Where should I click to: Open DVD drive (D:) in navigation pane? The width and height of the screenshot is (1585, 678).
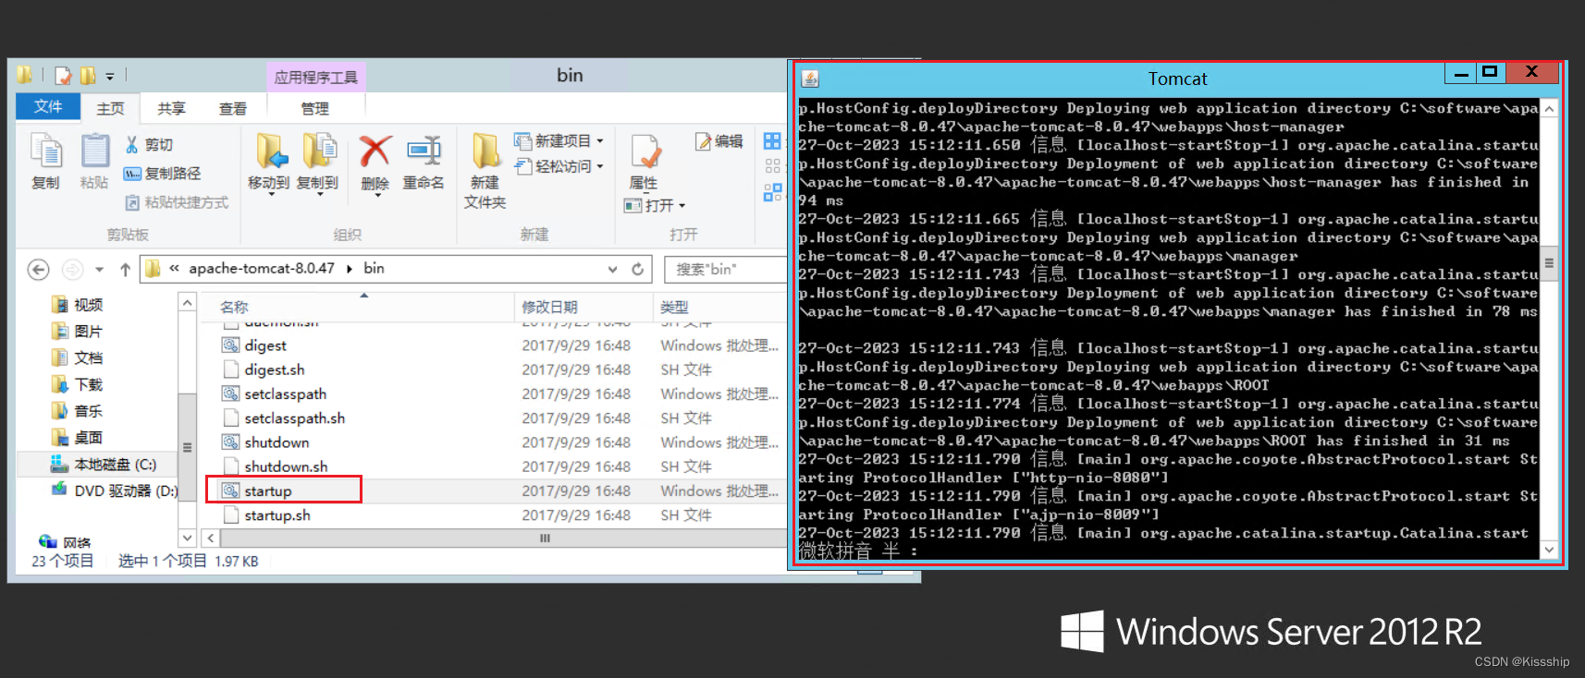pos(115,490)
